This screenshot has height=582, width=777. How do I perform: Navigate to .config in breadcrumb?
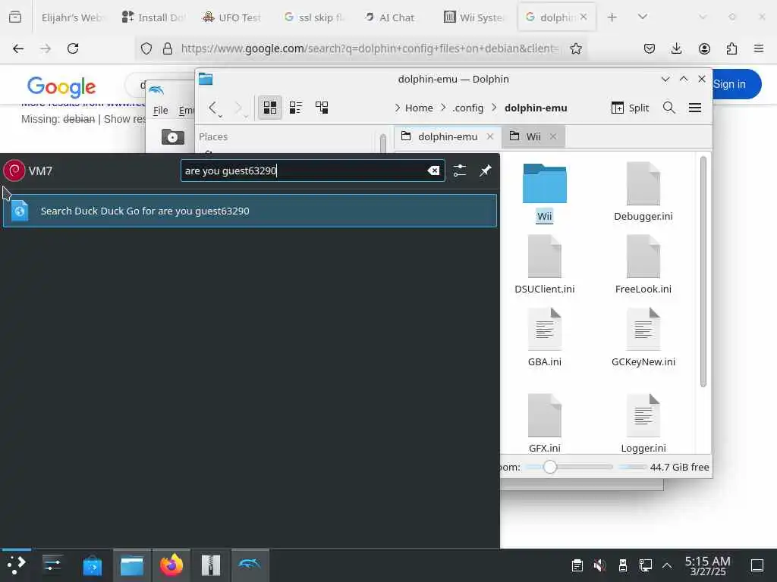coord(467,108)
